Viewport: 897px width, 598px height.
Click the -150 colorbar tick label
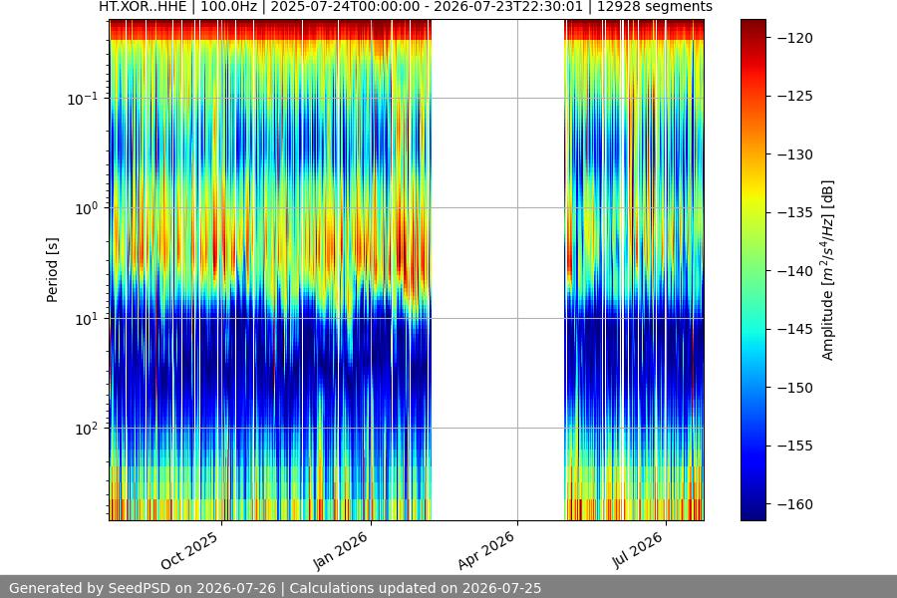(795, 388)
